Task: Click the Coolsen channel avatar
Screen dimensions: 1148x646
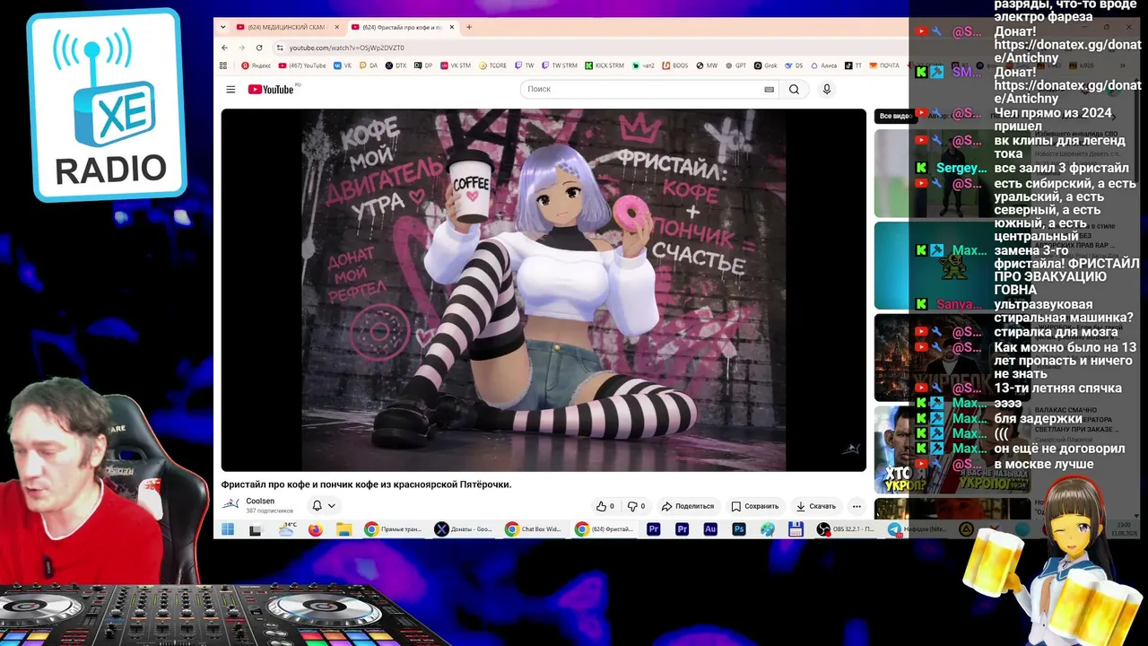Action: tap(230, 504)
